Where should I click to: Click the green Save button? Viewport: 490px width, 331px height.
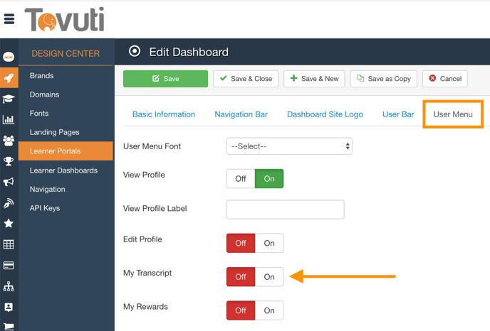[165, 79]
